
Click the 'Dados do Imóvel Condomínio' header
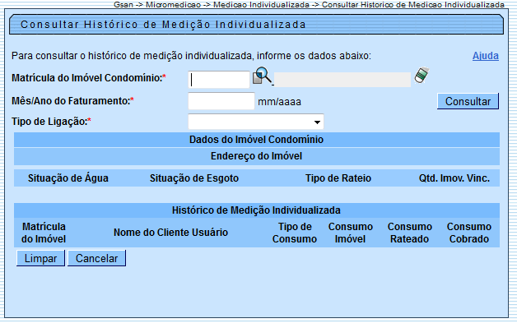pyautogui.click(x=257, y=140)
